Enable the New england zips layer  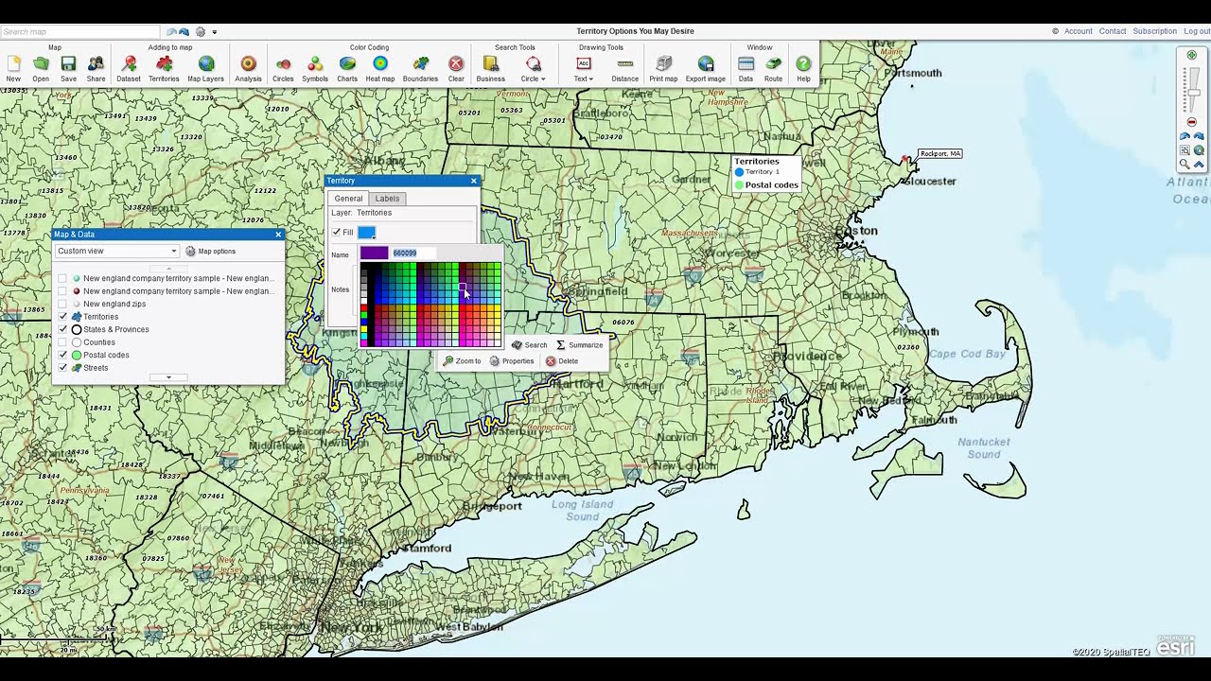(63, 304)
